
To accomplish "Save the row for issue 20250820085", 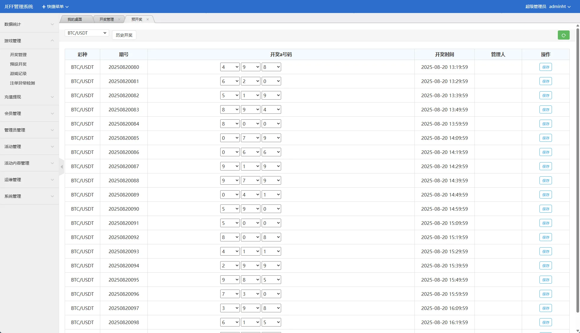I will click(545, 138).
